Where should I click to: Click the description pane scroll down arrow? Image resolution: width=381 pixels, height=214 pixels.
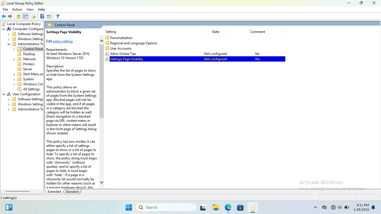click(x=102, y=183)
